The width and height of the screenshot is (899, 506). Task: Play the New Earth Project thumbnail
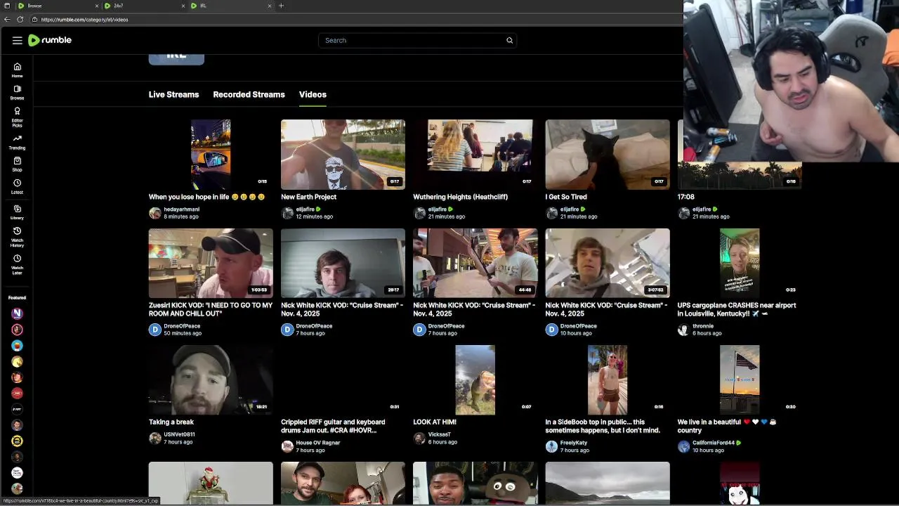[x=343, y=154]
